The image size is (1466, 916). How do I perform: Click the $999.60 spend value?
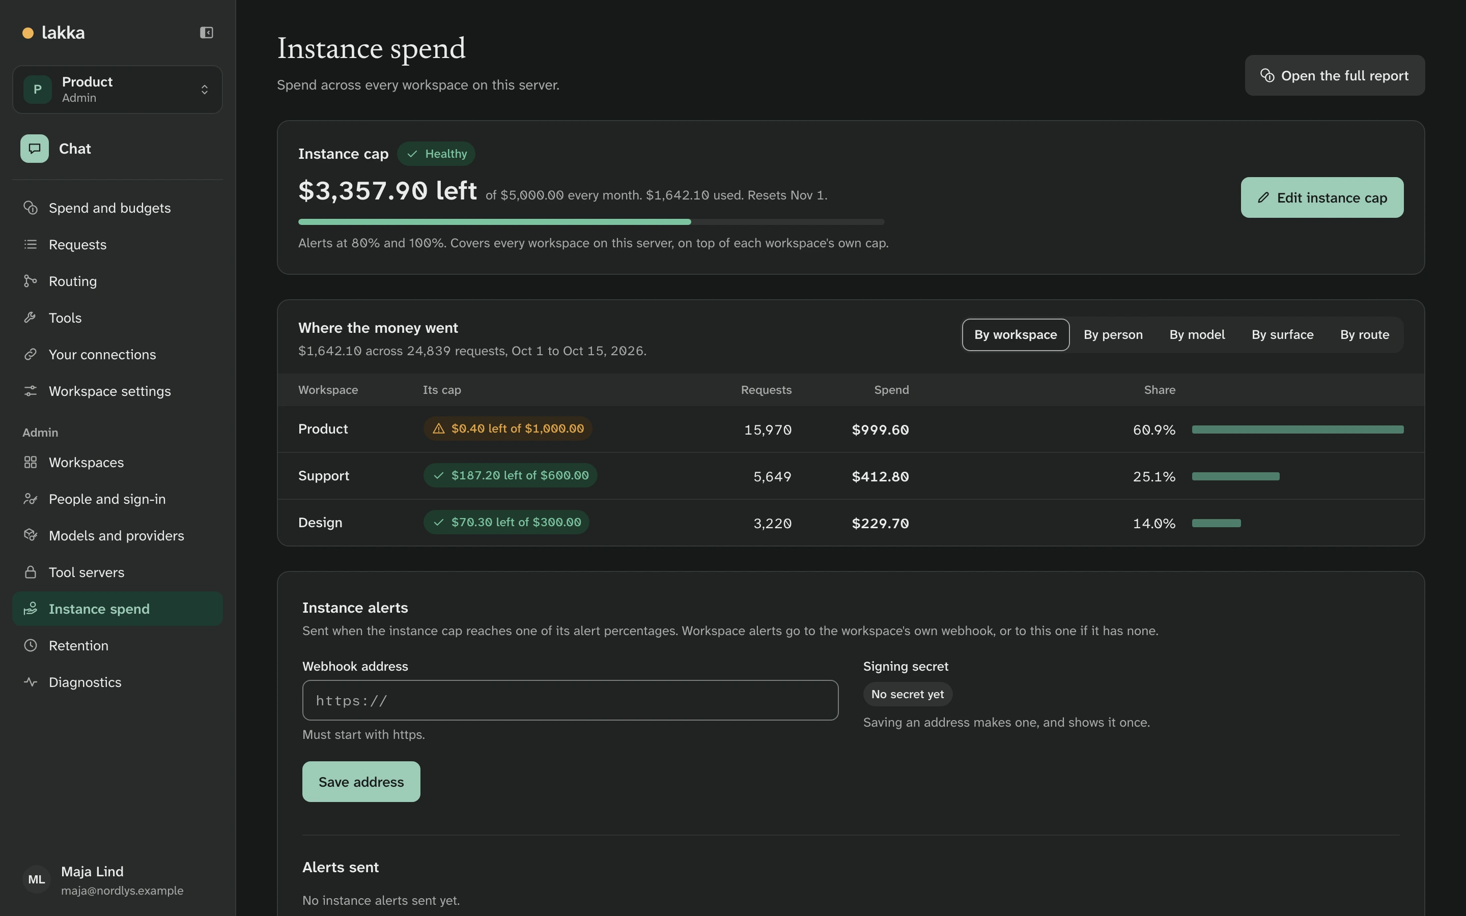click(880, 430)
